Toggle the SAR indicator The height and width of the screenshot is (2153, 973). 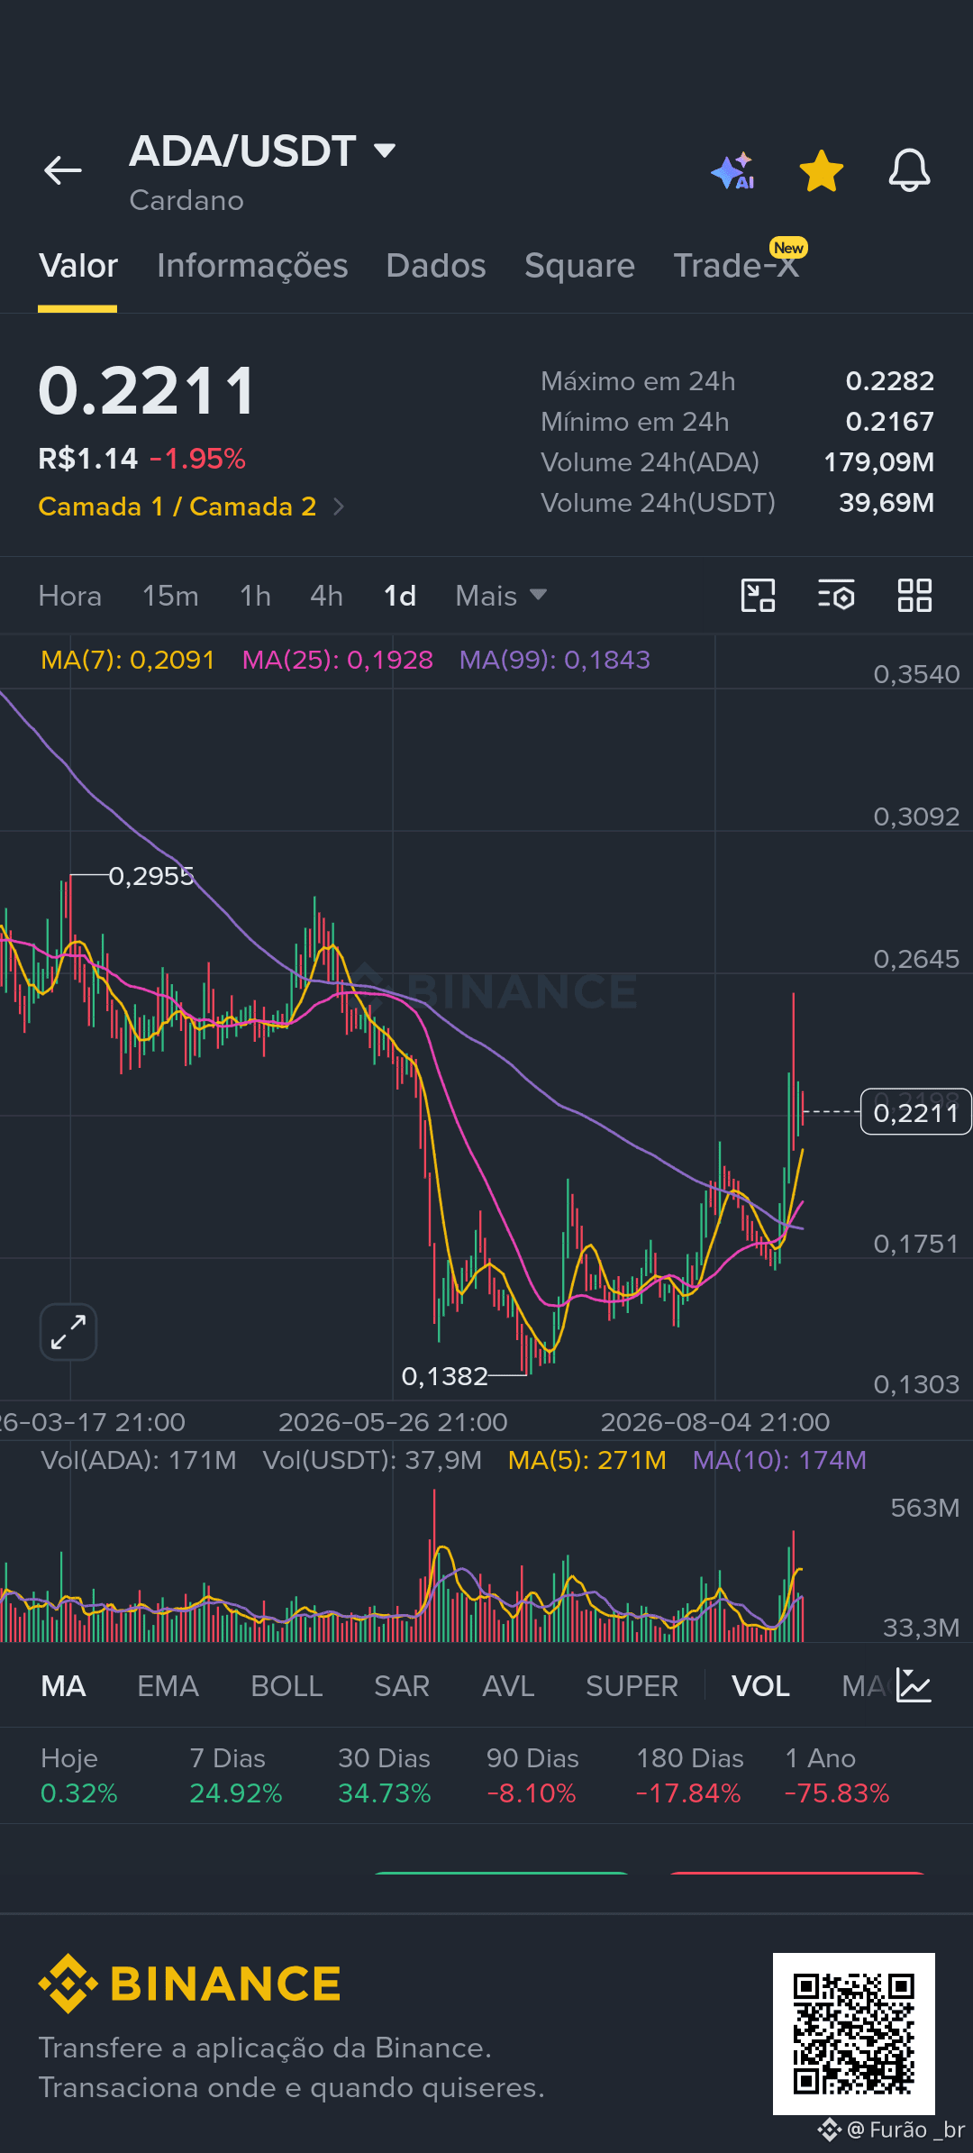click(402, 1686)
